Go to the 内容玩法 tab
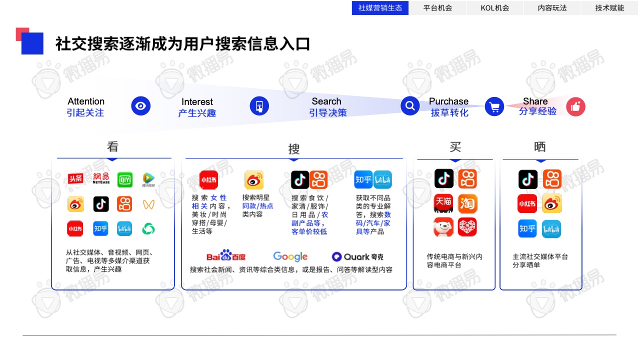Viewport: 640px width, 360px height. point(552,8)
